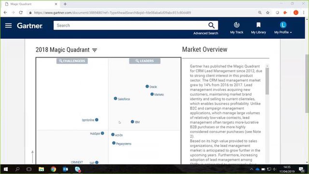Open the Gartner hamburger menu

8,25
